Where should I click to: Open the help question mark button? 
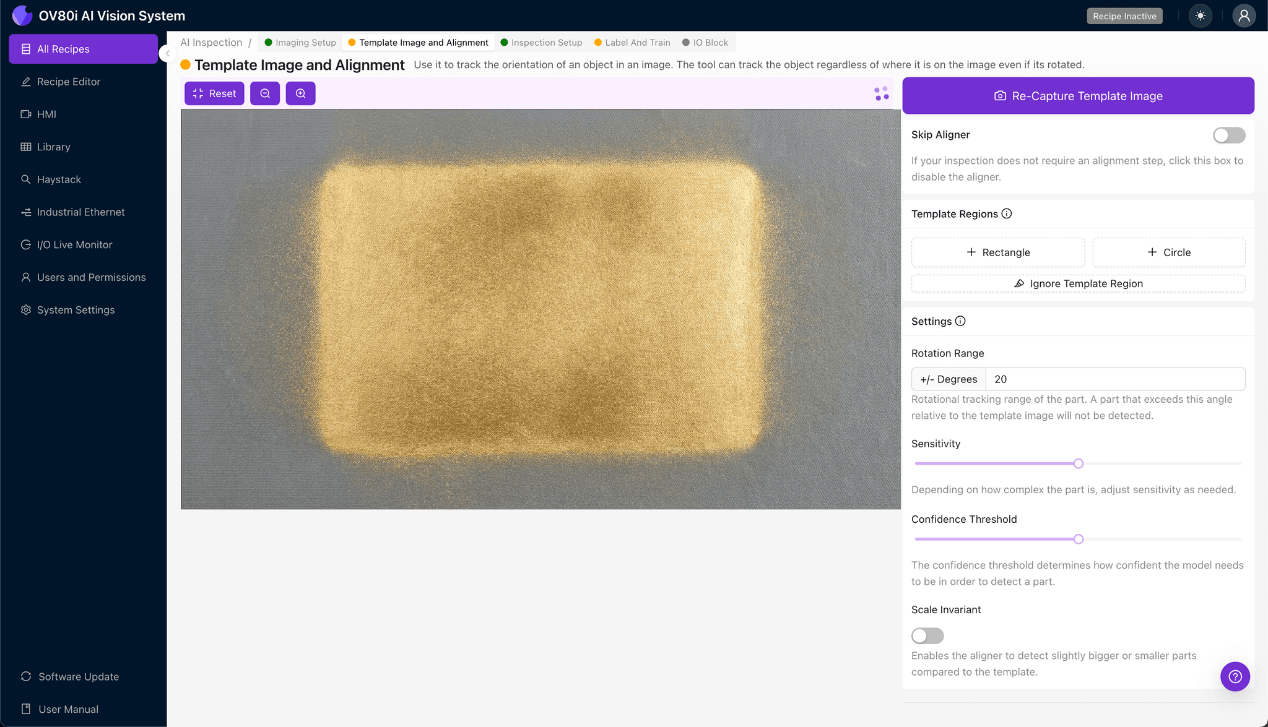[x=1235, y=676]
